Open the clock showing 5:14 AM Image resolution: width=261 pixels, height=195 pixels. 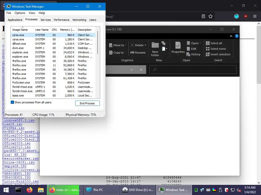[250, 190]
